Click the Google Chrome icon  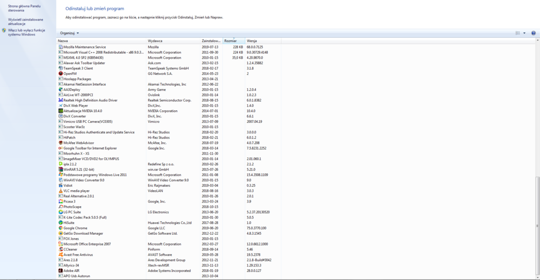tap(60, 228)
